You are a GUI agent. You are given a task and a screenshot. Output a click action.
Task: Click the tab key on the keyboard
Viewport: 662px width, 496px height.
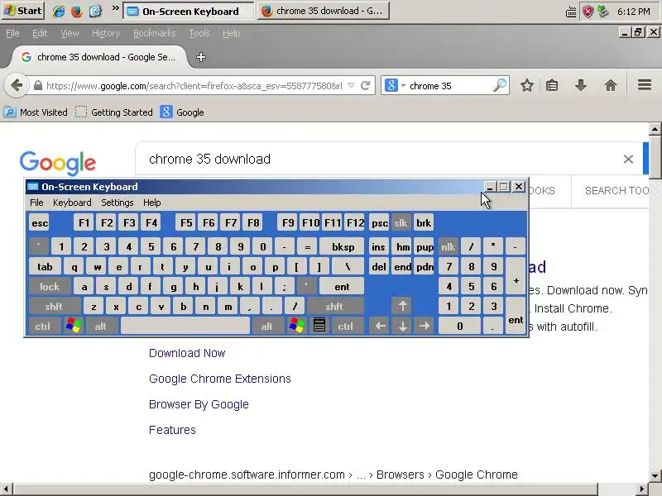46,266
